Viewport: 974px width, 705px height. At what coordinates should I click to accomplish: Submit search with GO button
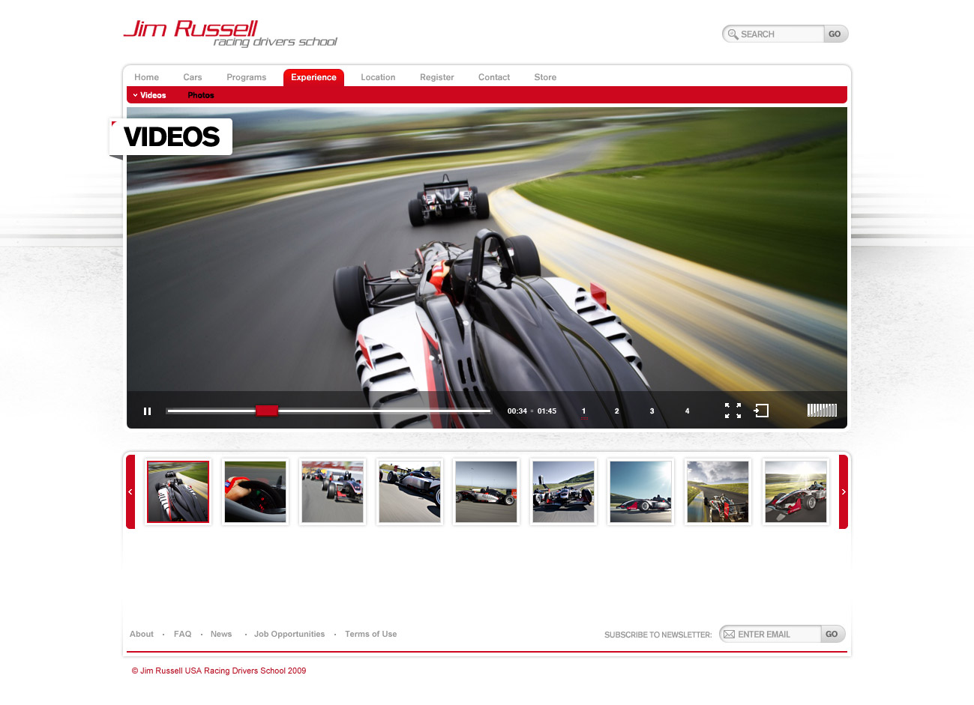[x=835, y=34]
